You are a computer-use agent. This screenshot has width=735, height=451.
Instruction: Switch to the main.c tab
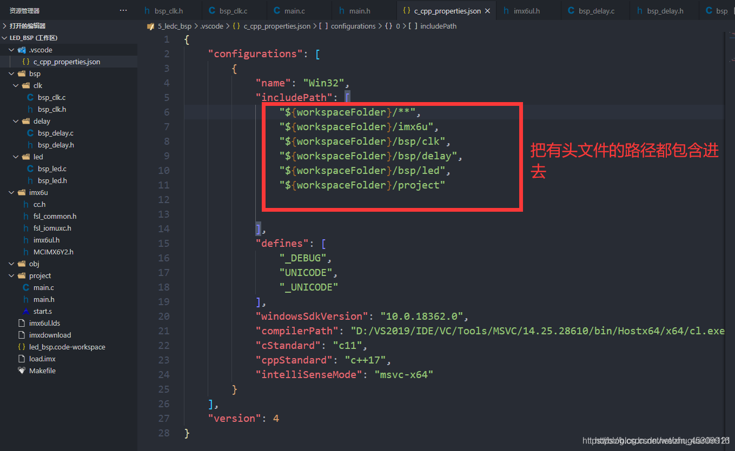click(x=300, y=11)
